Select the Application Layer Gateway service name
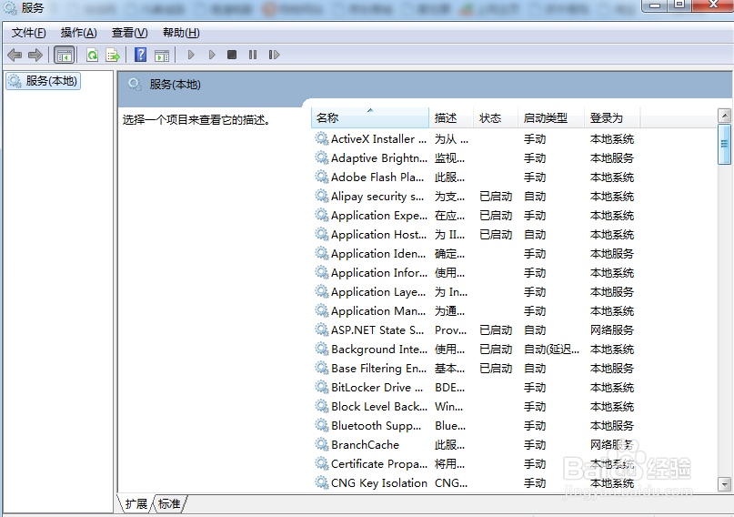The height and width of the screenshot is (517, 734). coord(378,292)
